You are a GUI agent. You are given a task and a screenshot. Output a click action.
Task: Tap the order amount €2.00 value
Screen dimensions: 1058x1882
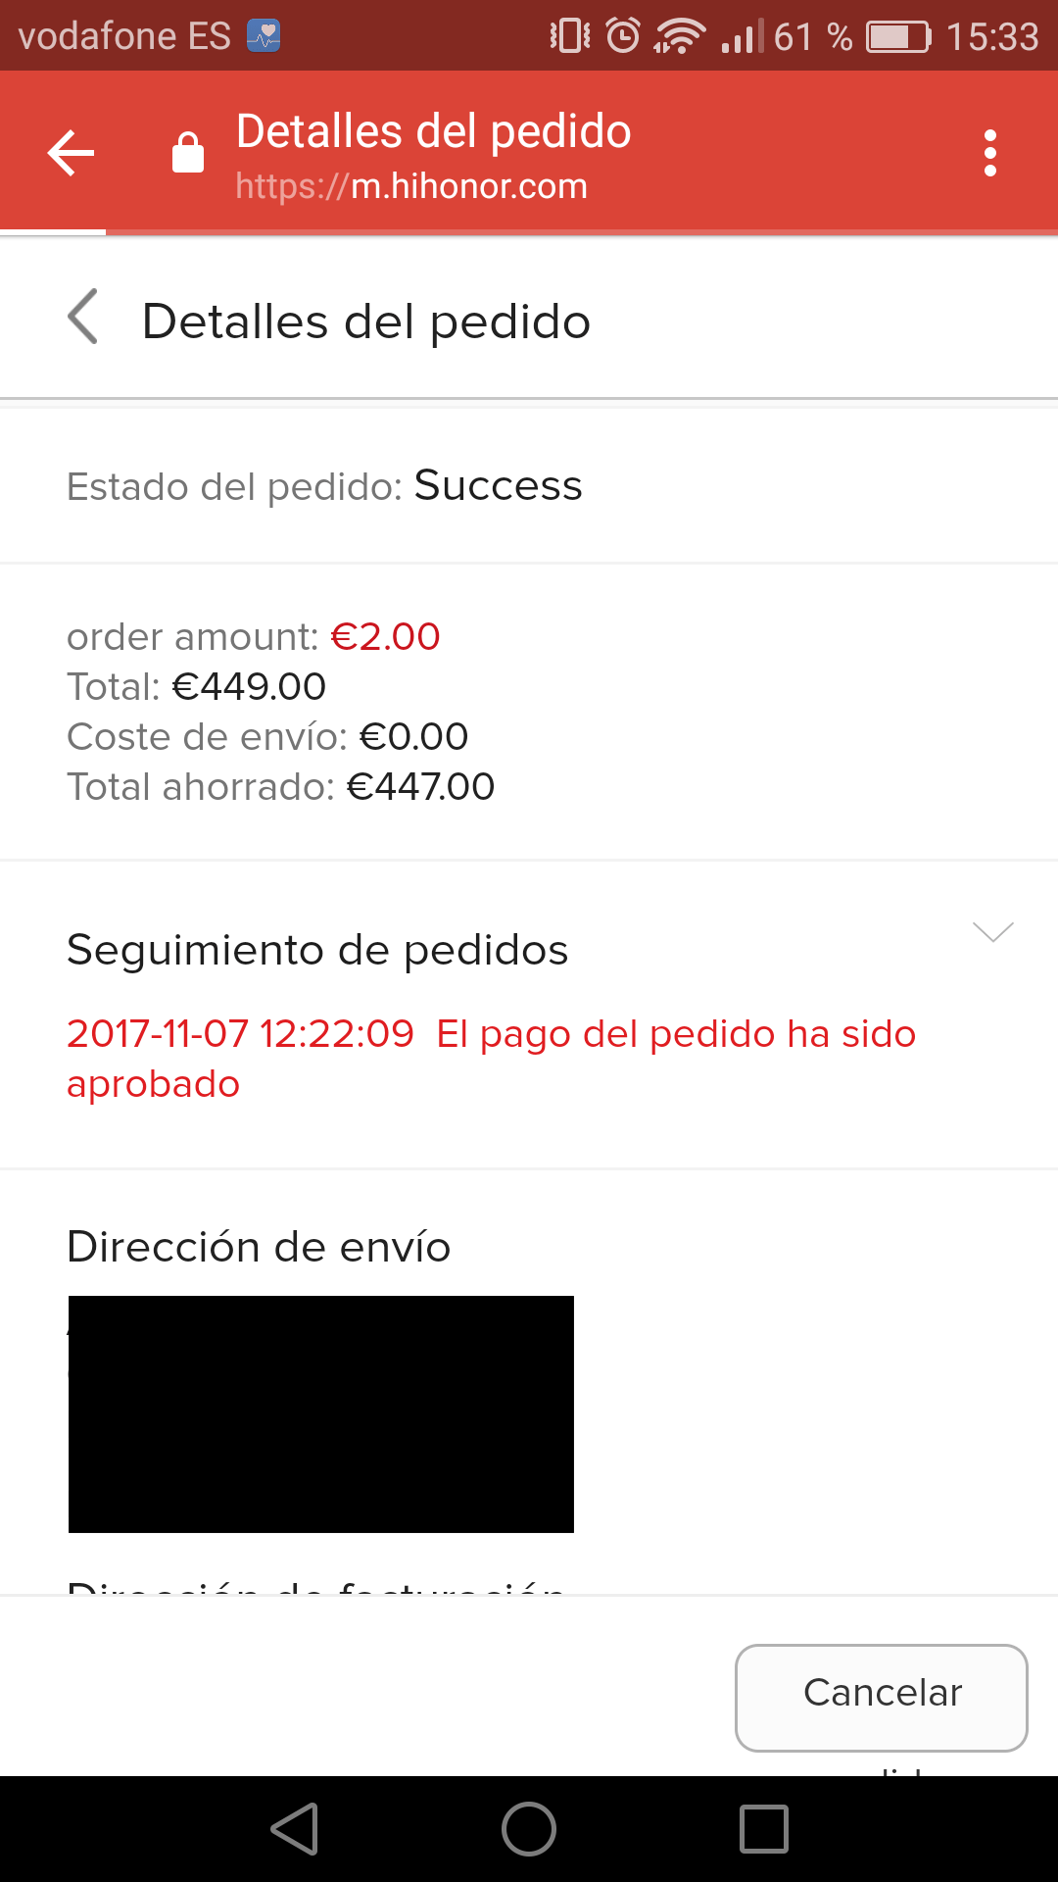tap(385, 637)
